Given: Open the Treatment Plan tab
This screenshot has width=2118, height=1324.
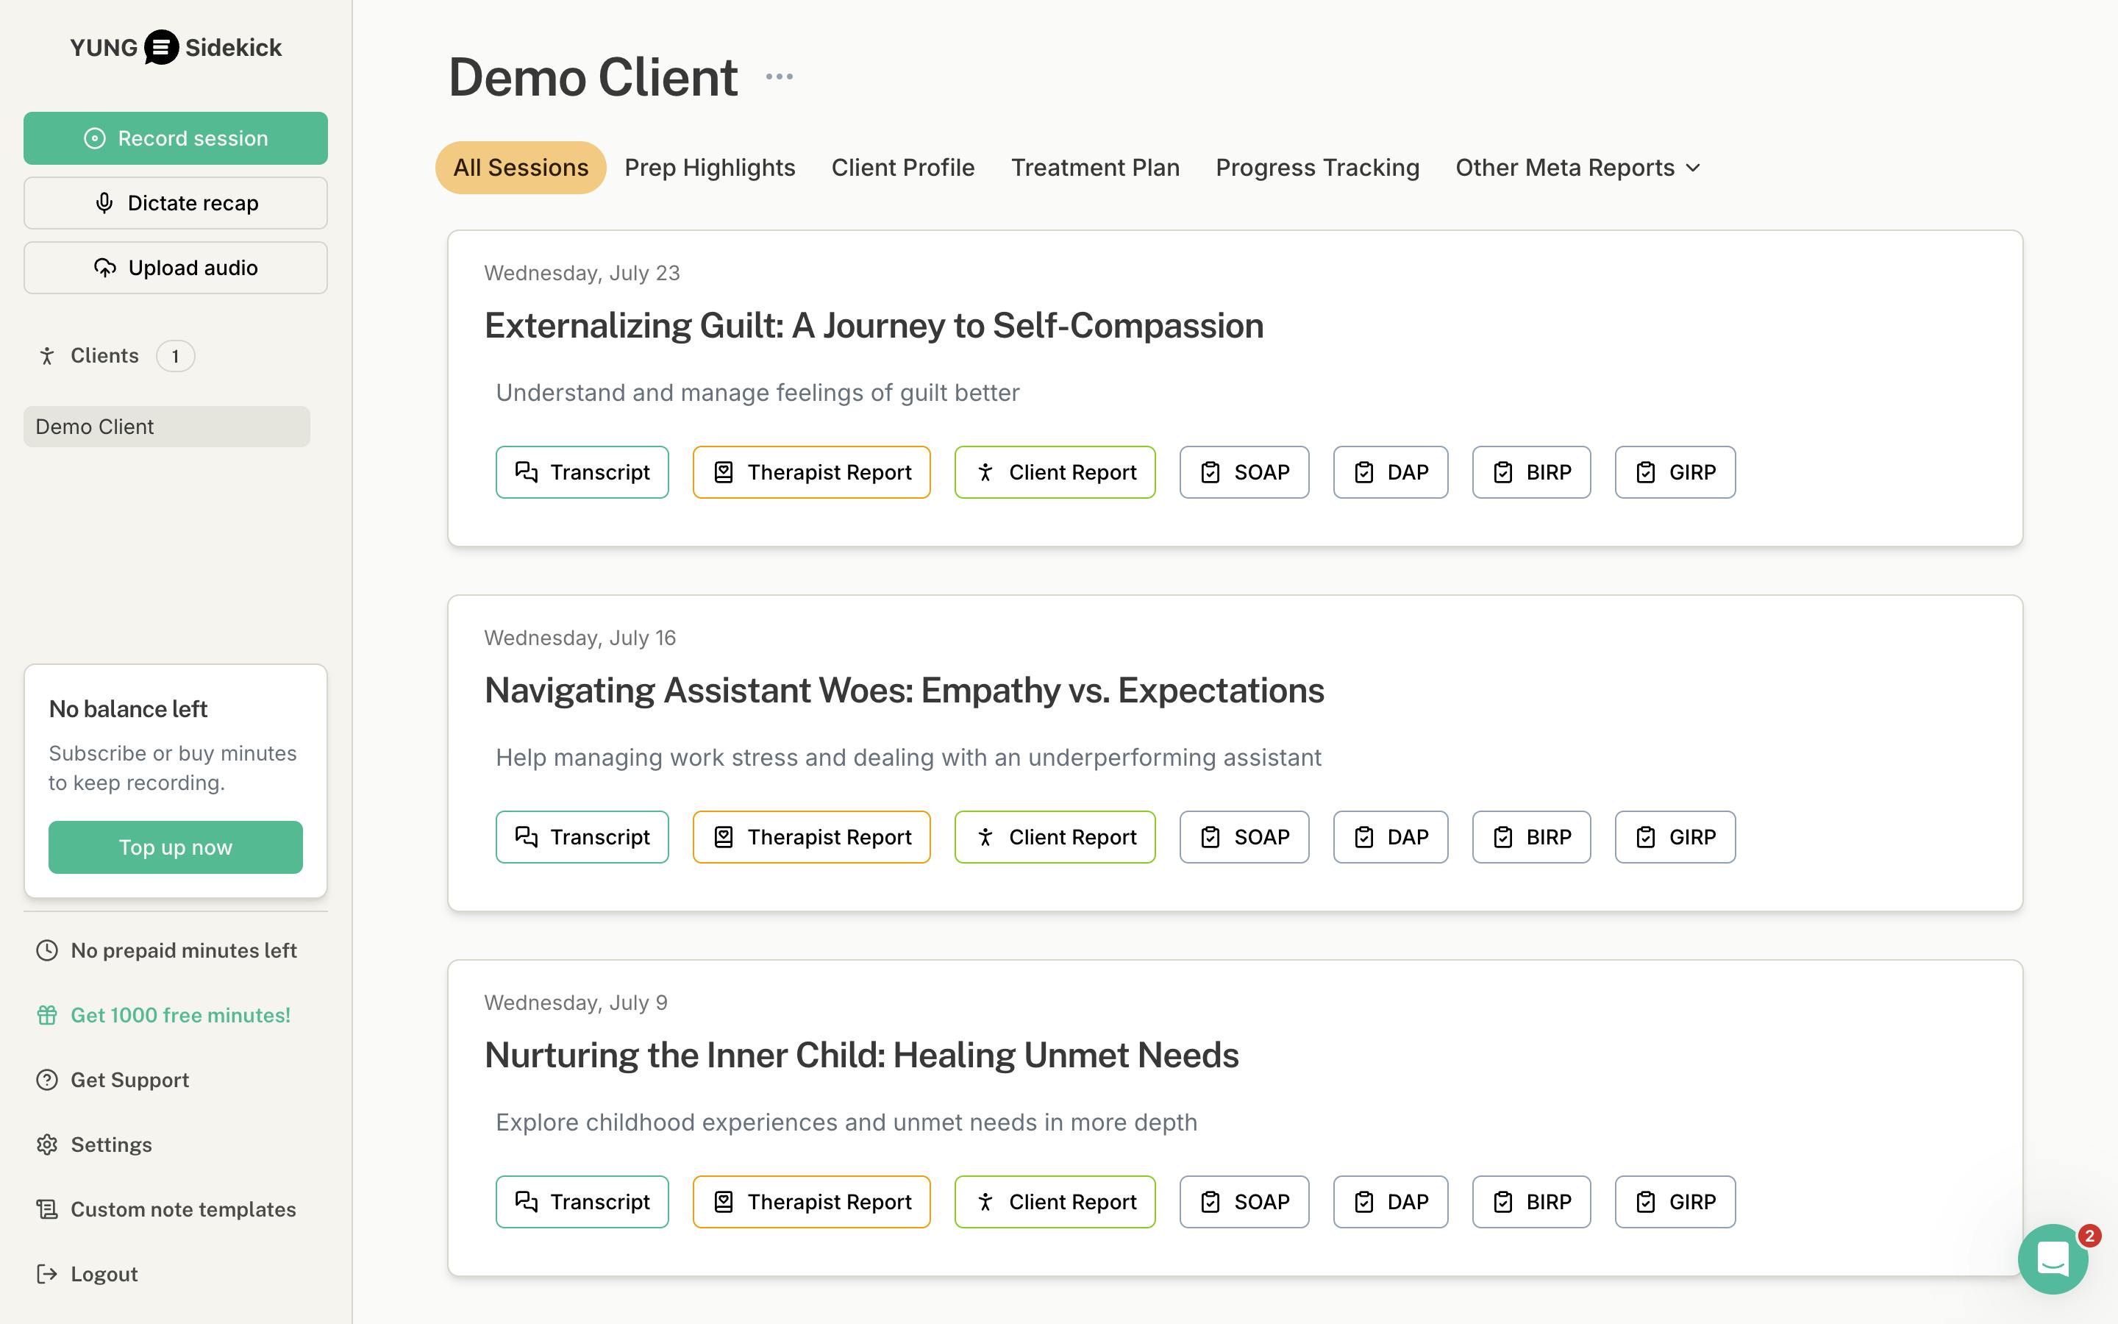Looking at the screenshot, I should 1094,167.
